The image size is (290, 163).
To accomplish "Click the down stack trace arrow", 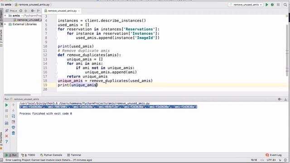I will tap(13, 110).
